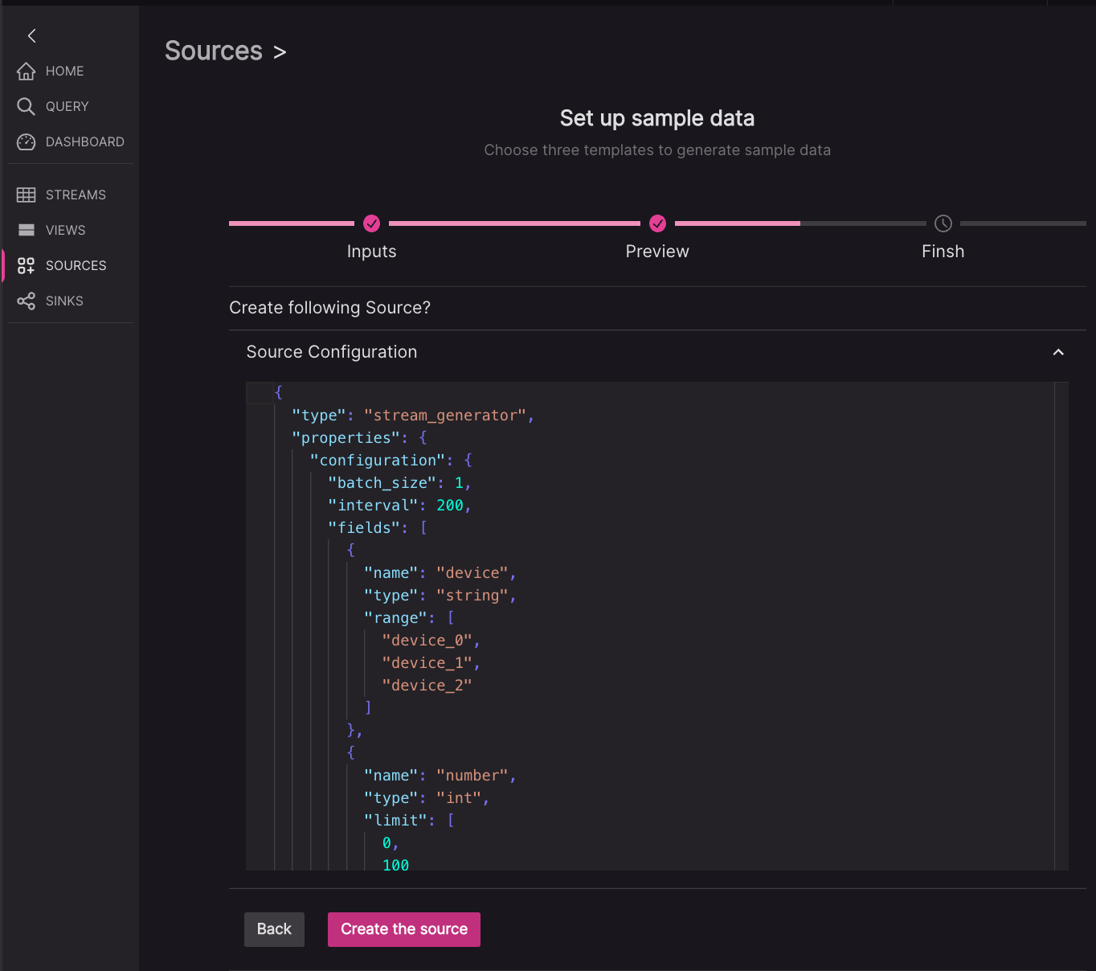Image resolution: width=1096 pixels, height=971 pixels.
Task: Click the Sources breadcrumb link
Action: [x=214, y=51]
